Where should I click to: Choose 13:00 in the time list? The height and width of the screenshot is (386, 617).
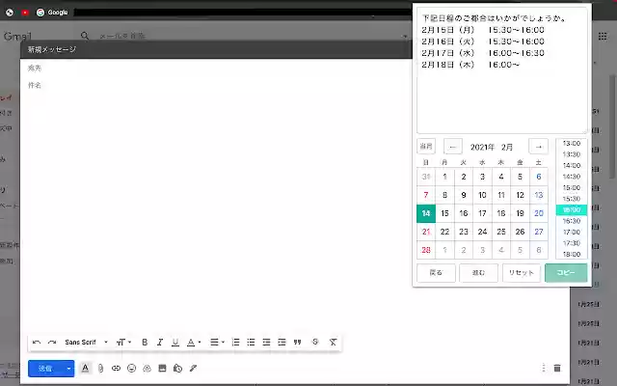tap(572, 144)
